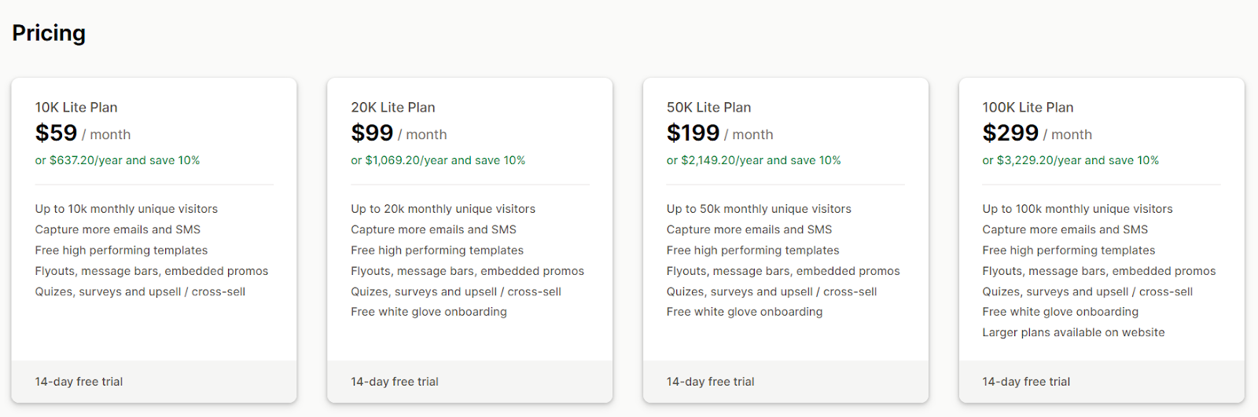
Task: Start 100K plan's 14-day free trial
Action: [x=1026, y=382]
